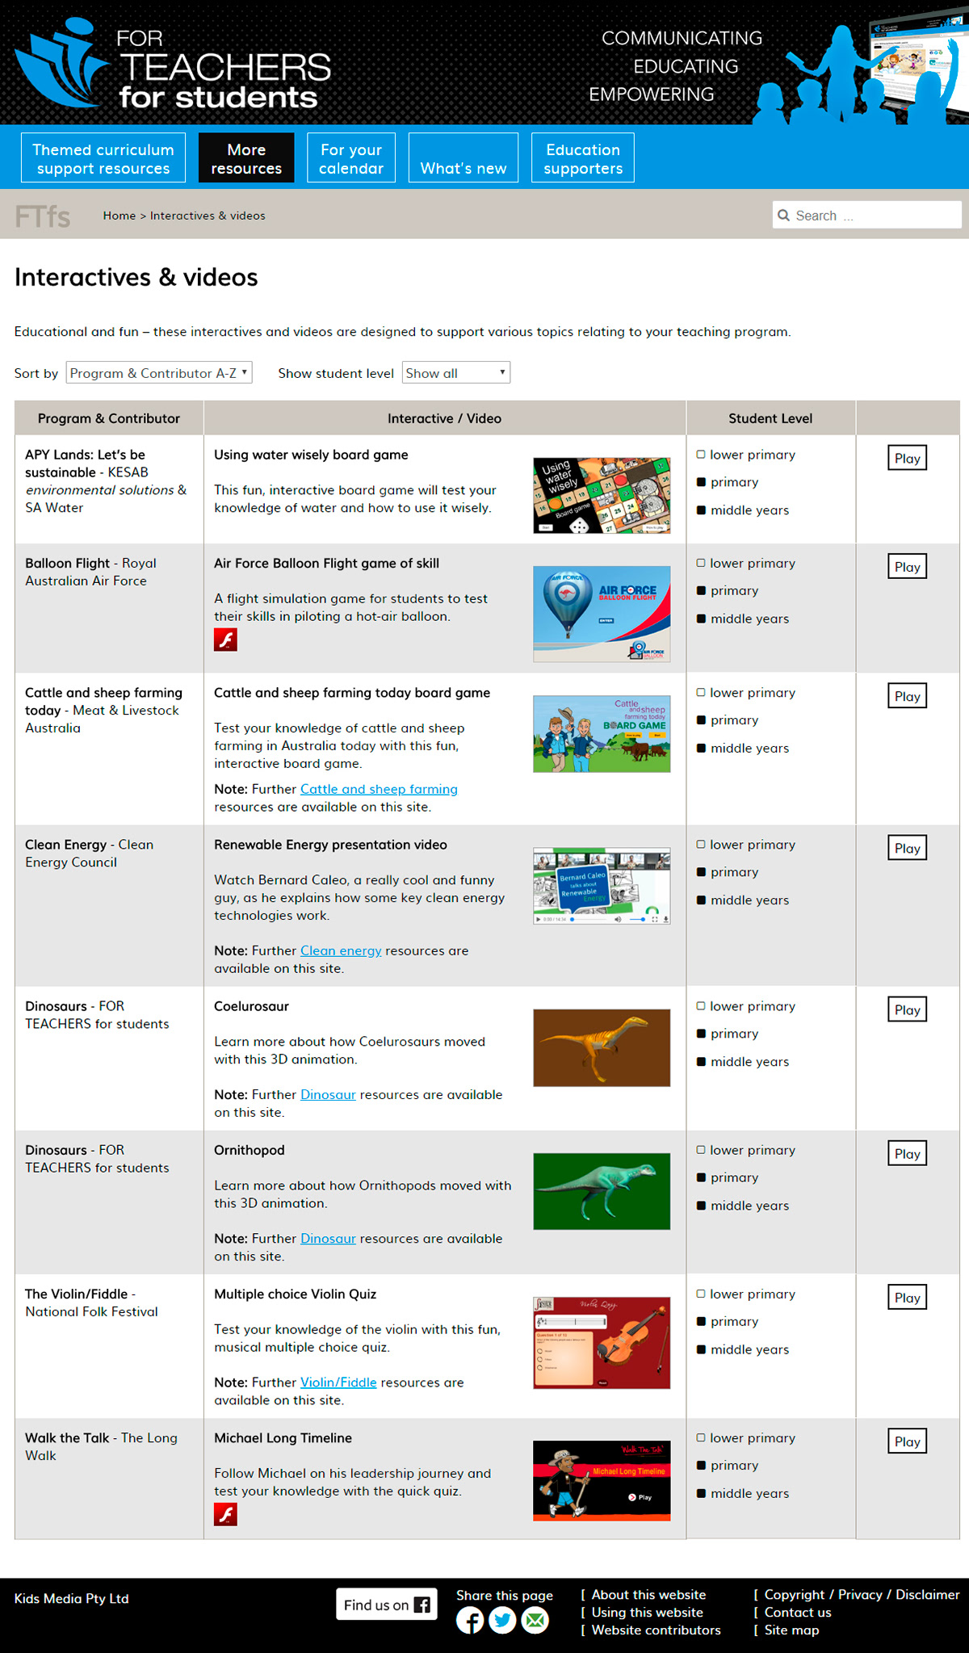Click the Flash icon under Michael Long Timeline

225,1514
